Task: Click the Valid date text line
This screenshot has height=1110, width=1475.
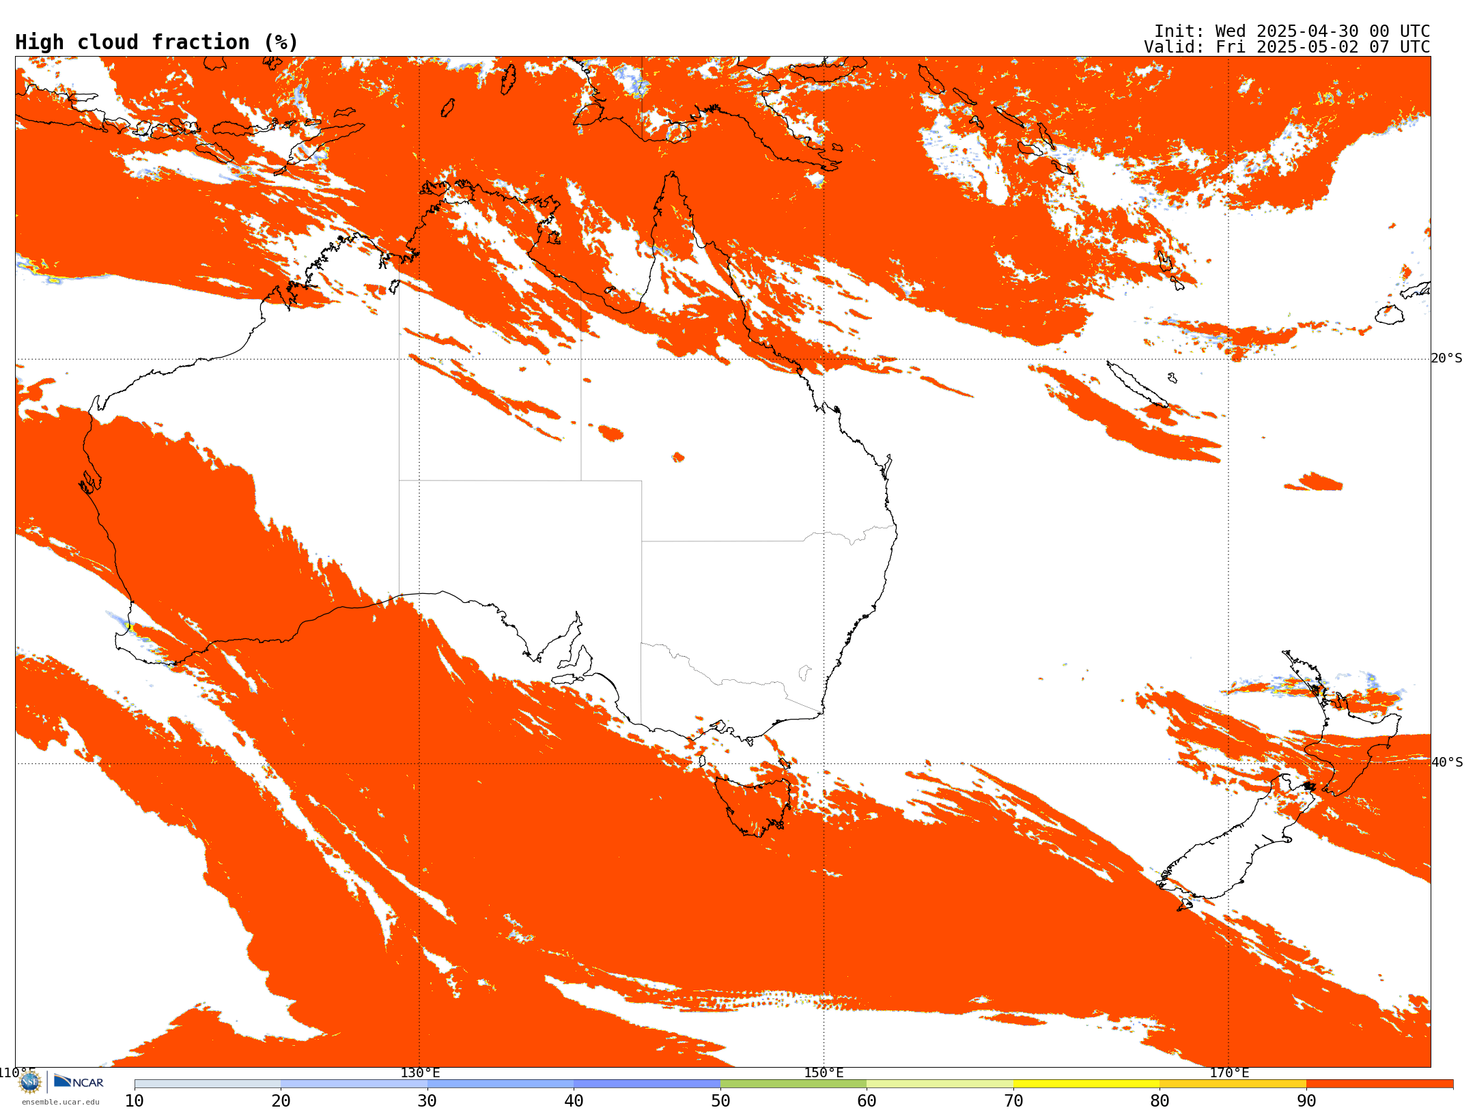Action: [1287, 47]
